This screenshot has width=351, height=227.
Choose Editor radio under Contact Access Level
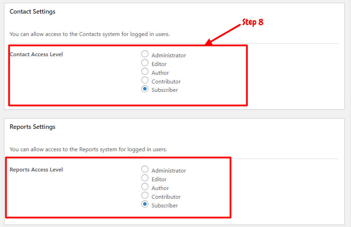pos(145,63)
